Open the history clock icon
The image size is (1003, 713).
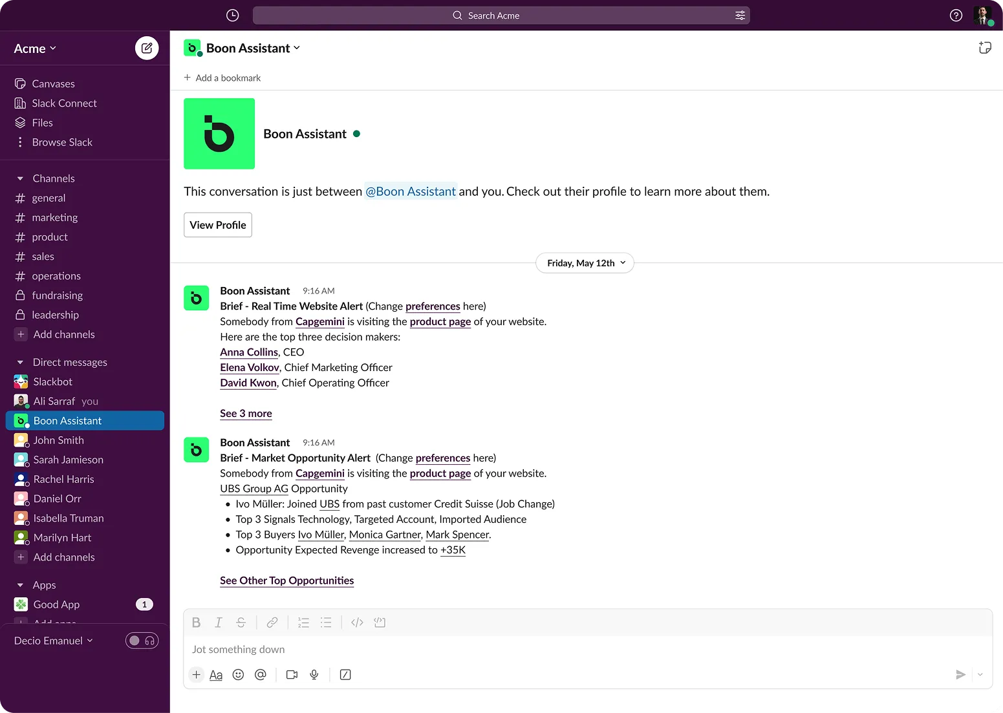[233, 16]
